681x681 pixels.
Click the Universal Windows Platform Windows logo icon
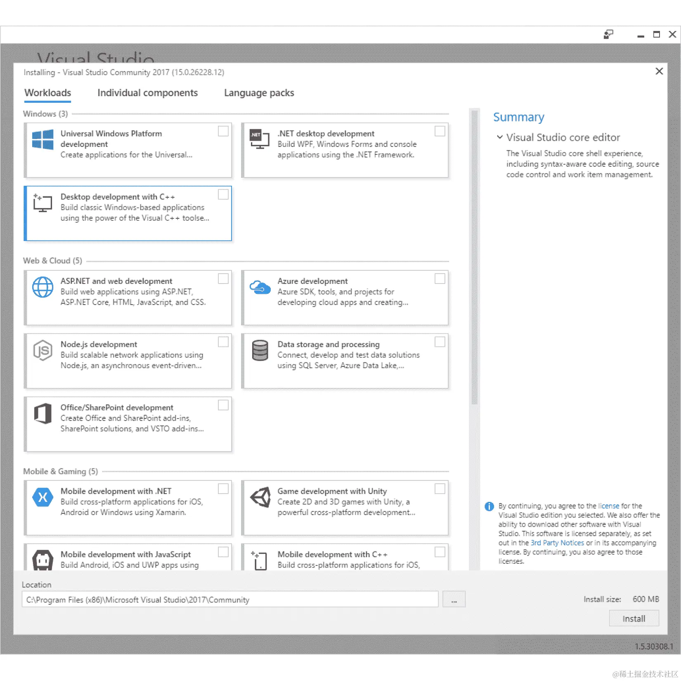(x=43, y=139)
